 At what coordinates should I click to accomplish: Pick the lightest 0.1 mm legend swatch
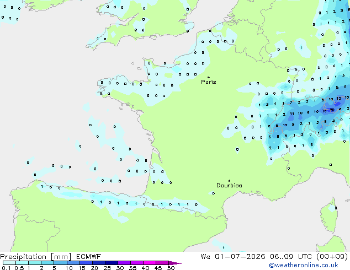click(9, 263)
